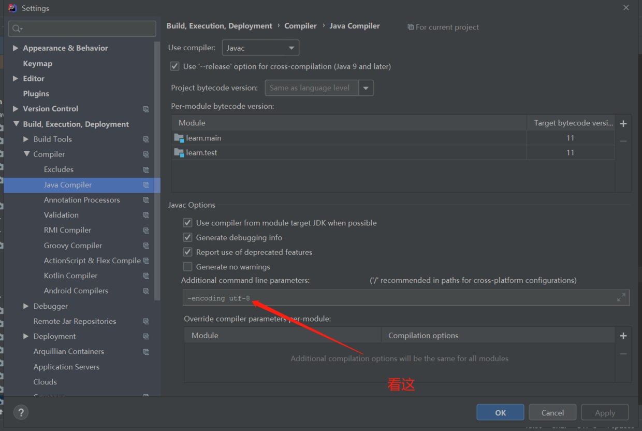Click the search magnifier icon in settings
The height and width of the screenshot is (431, 642).
click(17, 28)
